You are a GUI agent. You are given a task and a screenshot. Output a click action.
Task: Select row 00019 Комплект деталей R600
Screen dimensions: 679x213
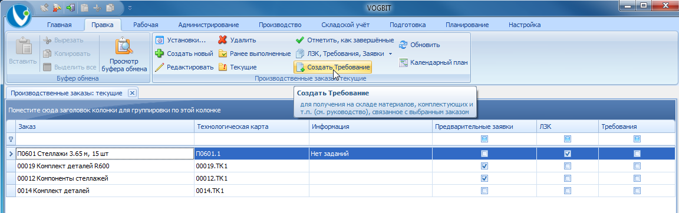coord(341,166)
